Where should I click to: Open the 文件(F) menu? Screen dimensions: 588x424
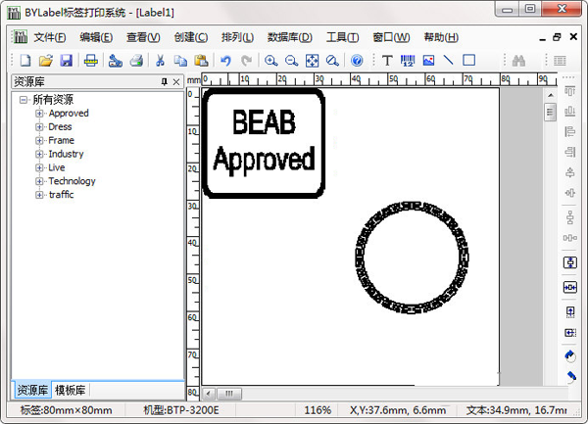[x=50, y=37]
